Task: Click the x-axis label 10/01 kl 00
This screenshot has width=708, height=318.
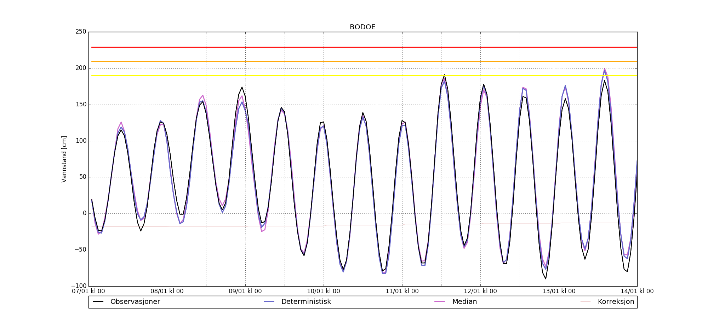Action: [x=324, y=291]
